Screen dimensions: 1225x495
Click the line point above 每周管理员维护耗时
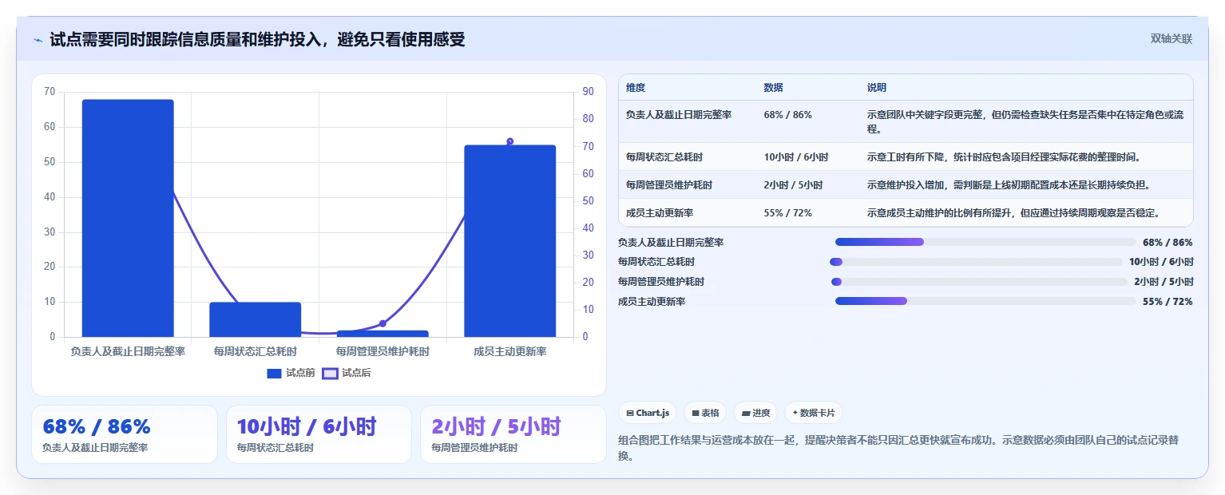(383, 323)
